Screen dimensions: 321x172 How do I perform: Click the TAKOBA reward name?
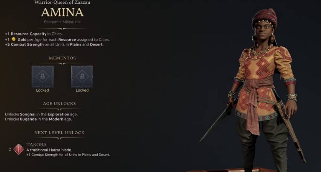[x=37, y=145]
